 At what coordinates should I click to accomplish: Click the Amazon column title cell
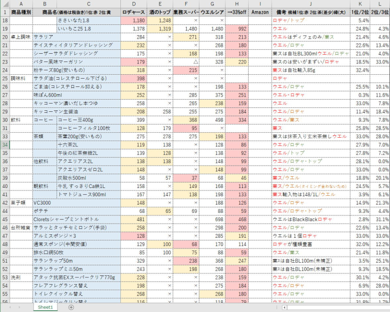tap(260, 12)
